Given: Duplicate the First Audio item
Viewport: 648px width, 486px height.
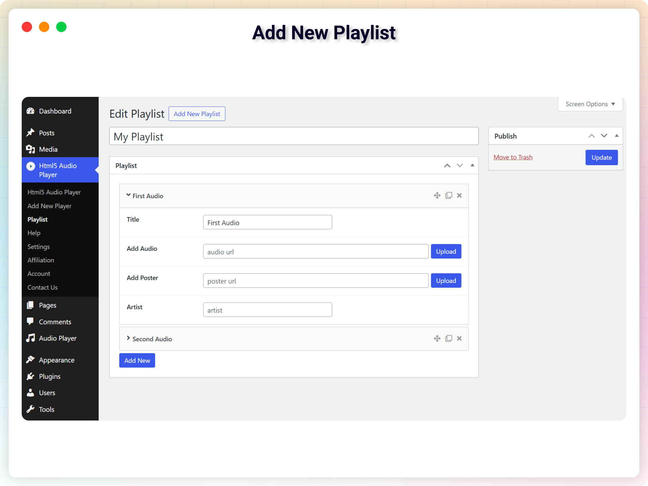Looking at the screenshot, I should point(448,195).
